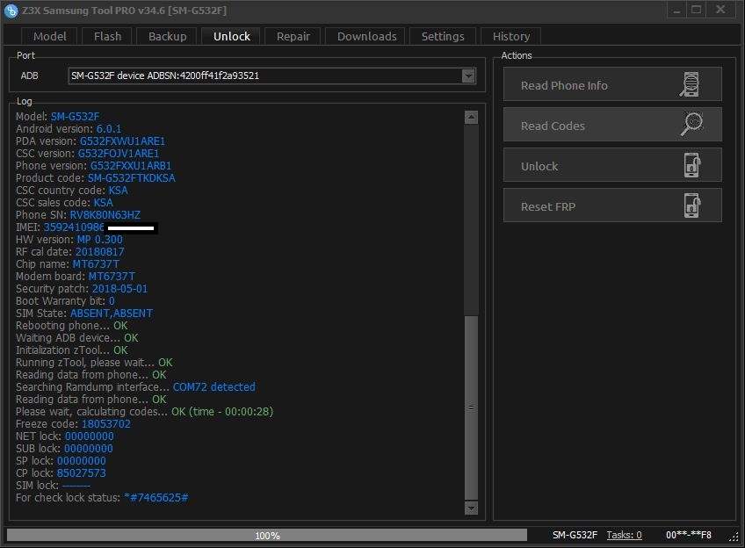Click the Read Codes magnifier icon
The width and height of the screenshot is (745, 548).
point(691,125)
